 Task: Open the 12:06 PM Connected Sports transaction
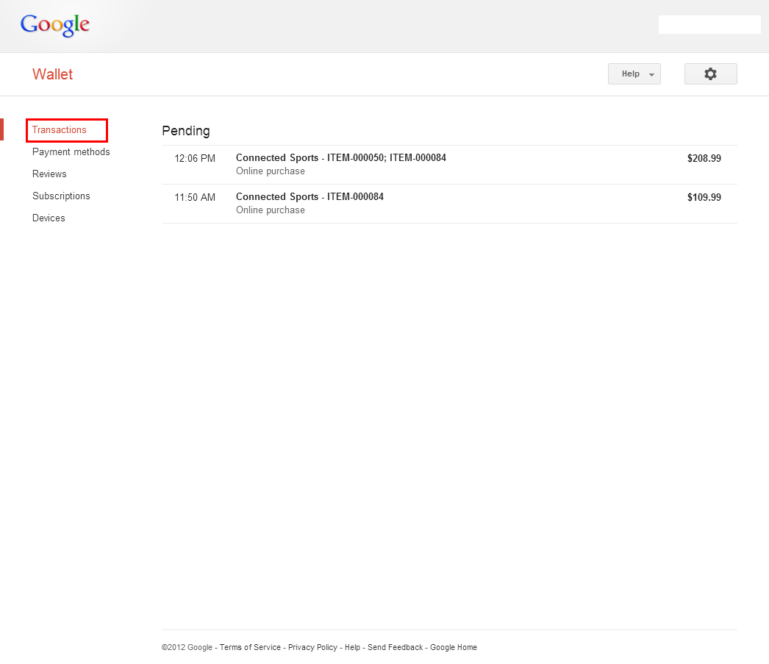(x=341, y=158)
